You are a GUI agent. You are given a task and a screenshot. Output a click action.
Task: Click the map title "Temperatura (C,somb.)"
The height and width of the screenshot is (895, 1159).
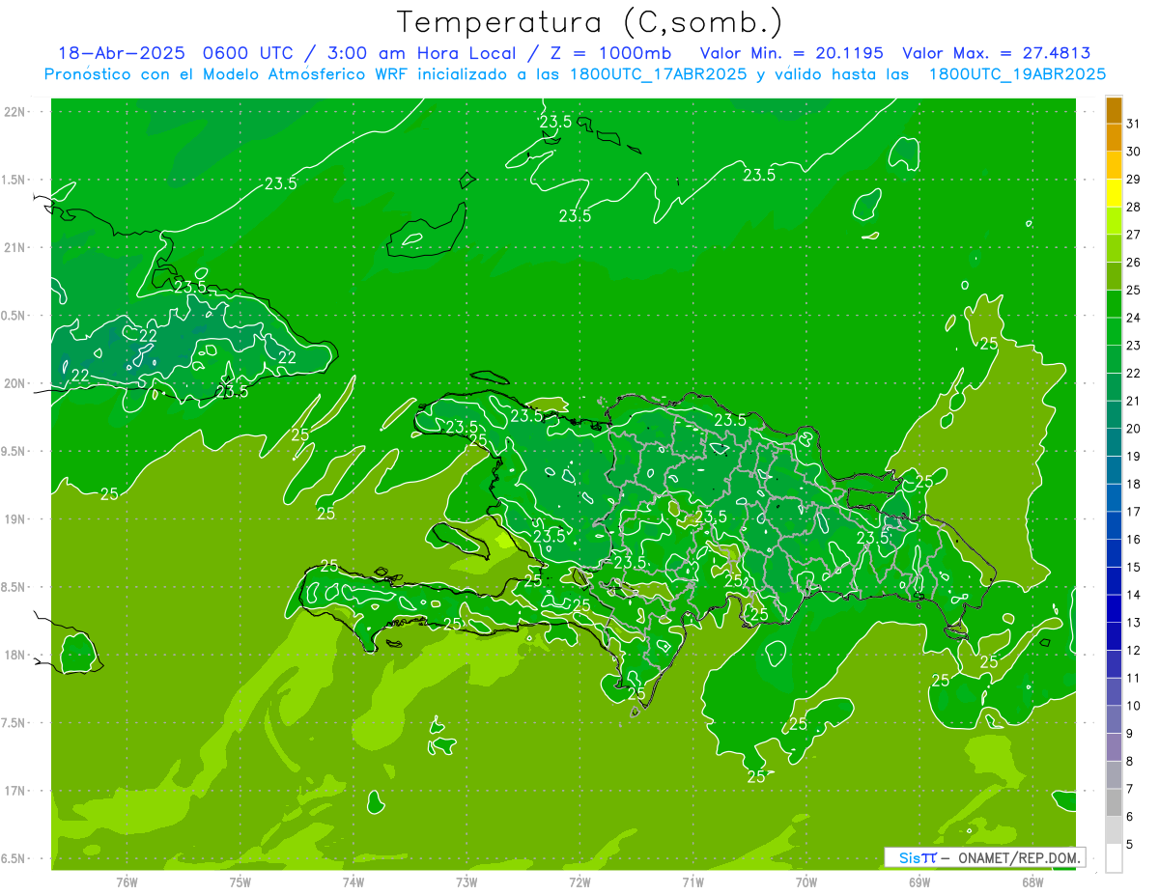(x=589, y=22)
